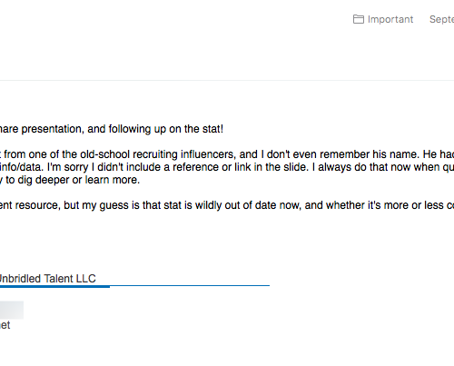
Task: Click the thick blue bar under signature
Action: [54, 286]
